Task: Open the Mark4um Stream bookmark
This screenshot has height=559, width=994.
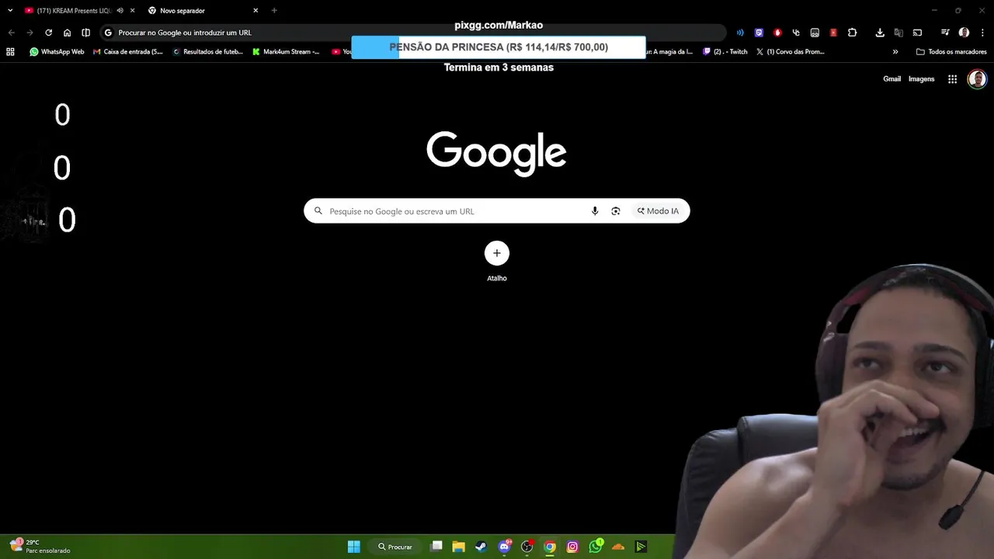Action: coord(286,52)
